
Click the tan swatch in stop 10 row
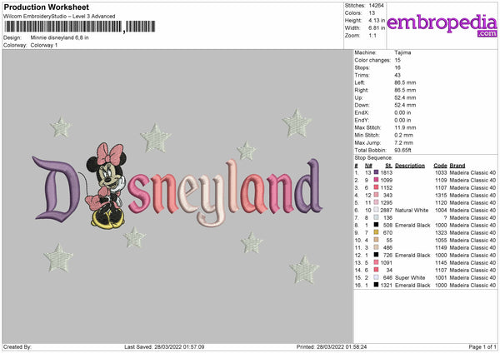[x=376, y=240]
